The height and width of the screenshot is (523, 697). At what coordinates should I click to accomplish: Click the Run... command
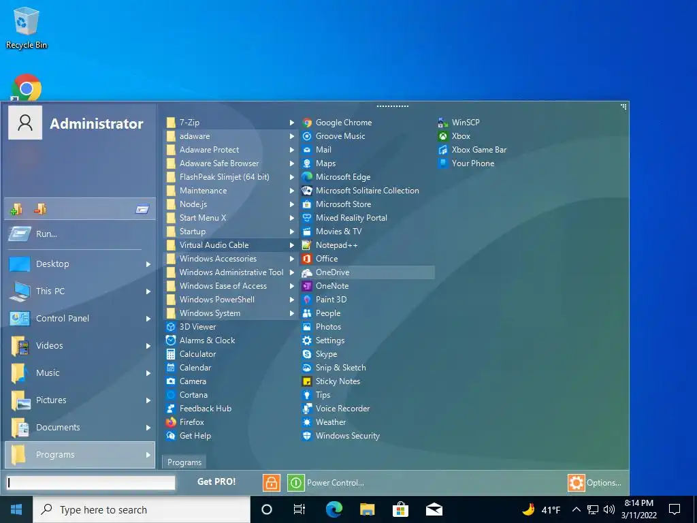tap(80, 234)
